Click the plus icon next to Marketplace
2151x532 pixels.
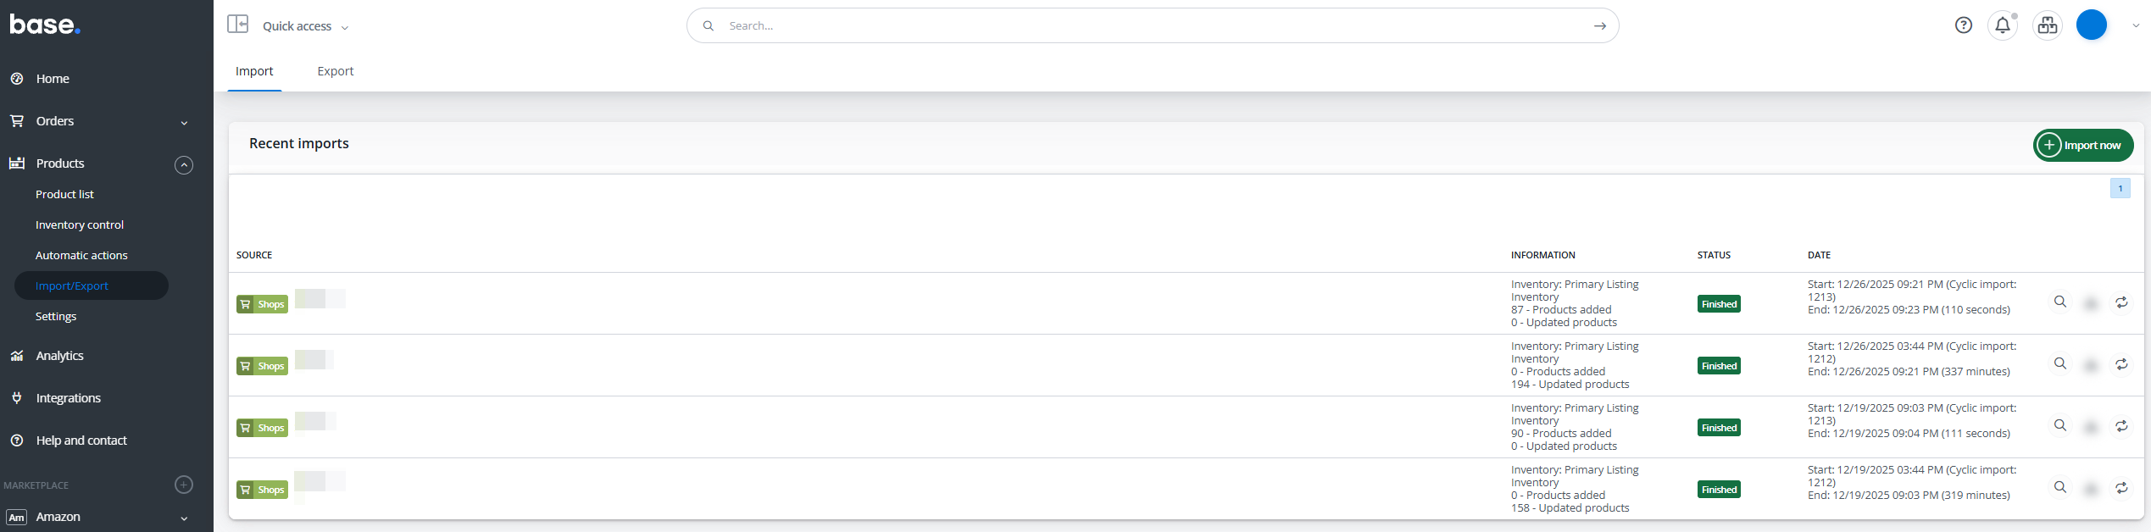(183, 485)
